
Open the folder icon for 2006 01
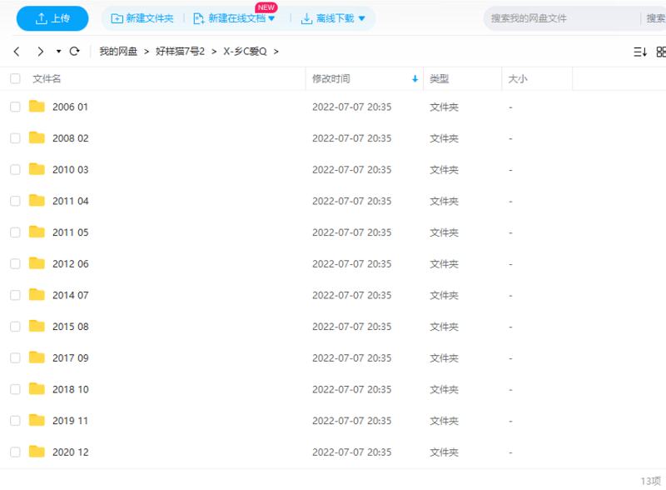pos(37,107)
